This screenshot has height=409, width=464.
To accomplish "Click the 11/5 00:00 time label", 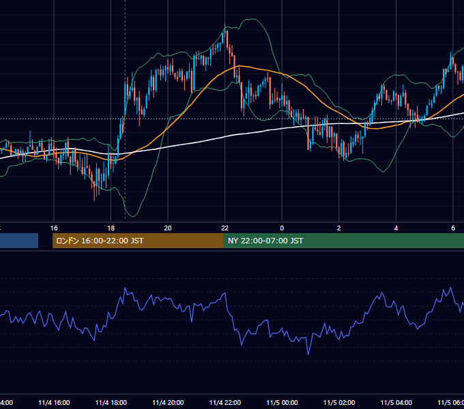I will (282, 402).
